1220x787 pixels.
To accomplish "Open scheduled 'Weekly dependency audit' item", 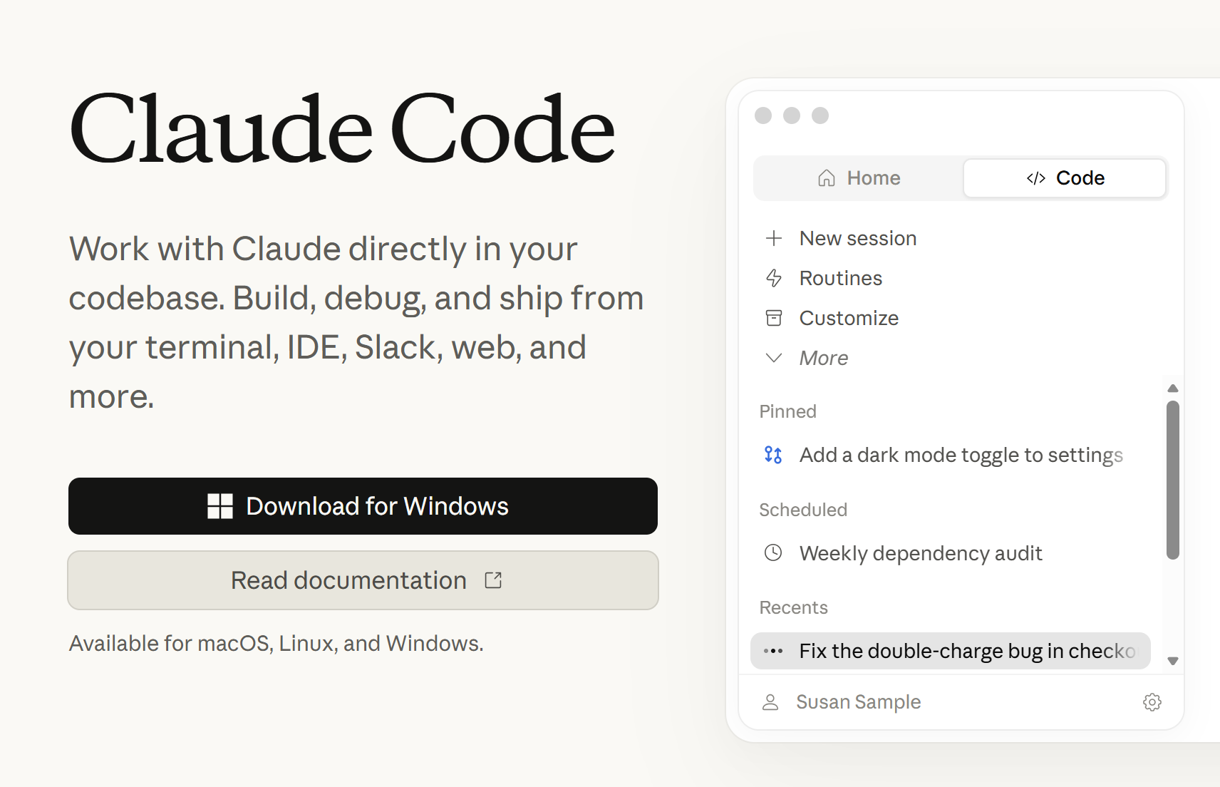I will pyautogui.click(x=951, y=553).
